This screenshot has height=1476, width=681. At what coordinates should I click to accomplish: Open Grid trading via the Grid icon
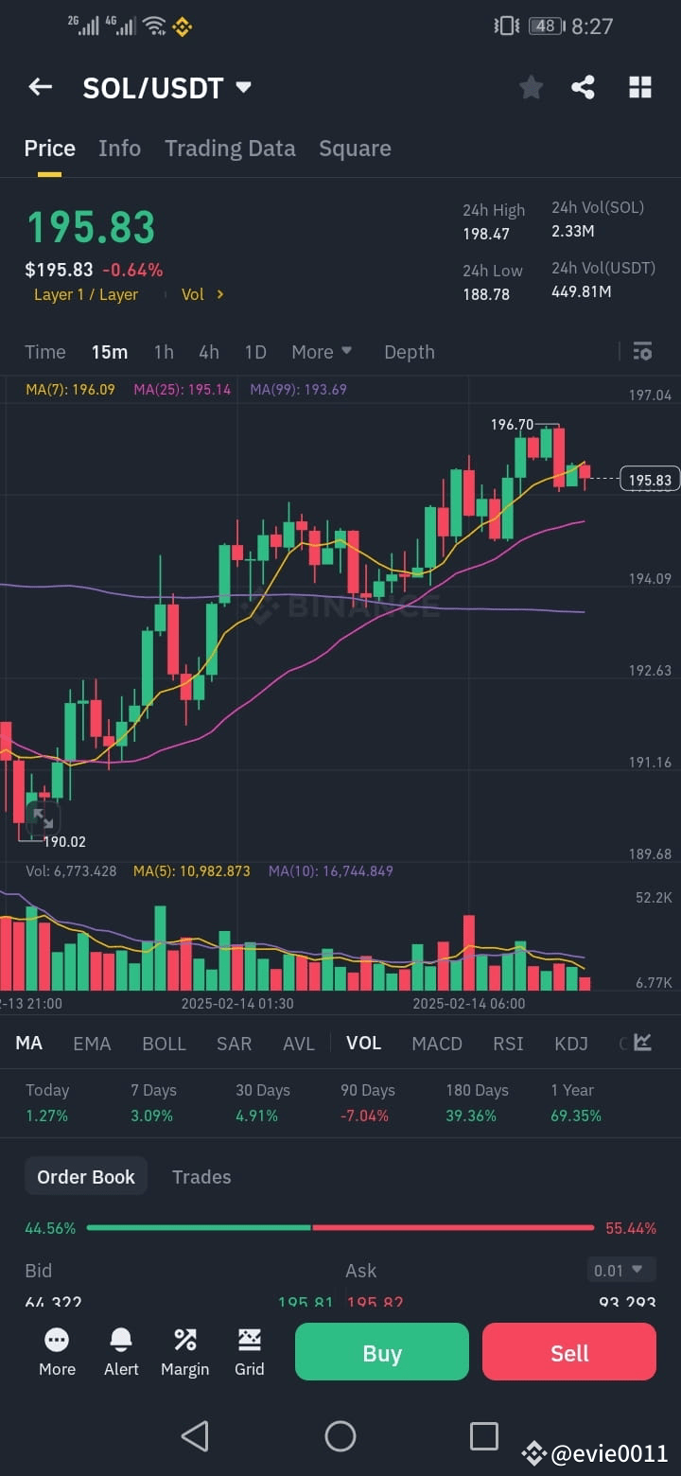[249, 1351]
